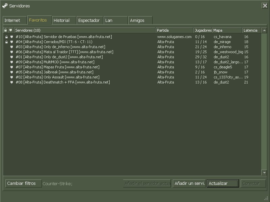The width and height of the screenshot is (270, 202).
Task: Sort by the Jugadores column header
Action: click(x=203, y=30)
